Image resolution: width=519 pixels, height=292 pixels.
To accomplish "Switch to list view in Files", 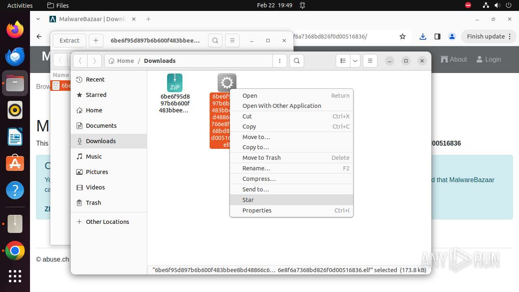I will point(343,61).
